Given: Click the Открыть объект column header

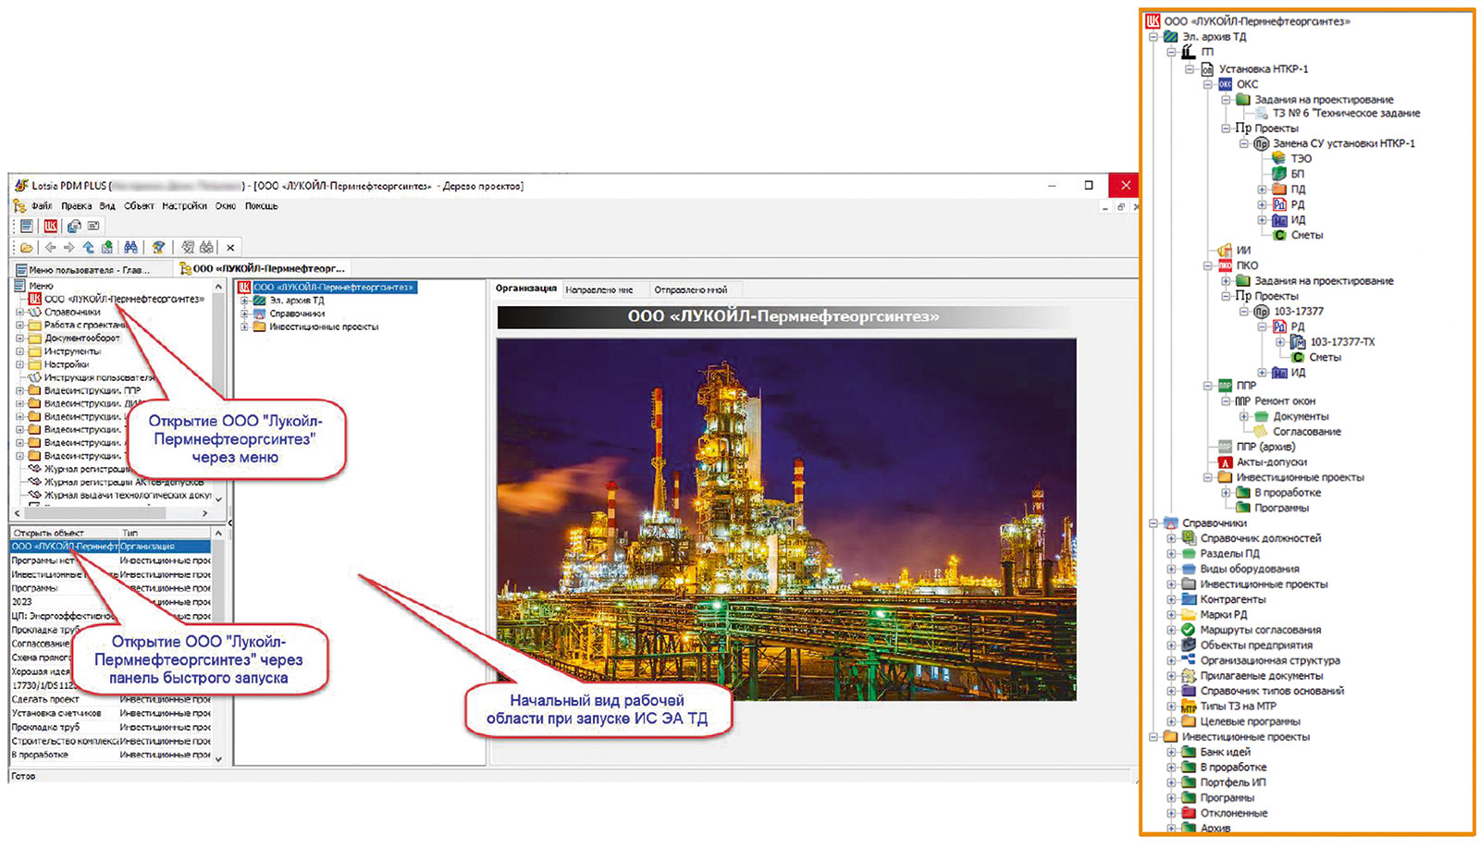Looking at the screenshot, I should 65,533.
